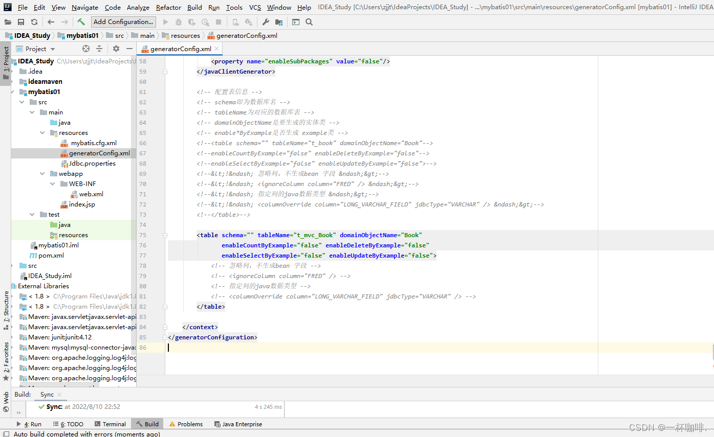This screenshot has width=714, height=437.
Task: Click the Locate/Scroll from Source target icon
Action: [x=86, y=49]
